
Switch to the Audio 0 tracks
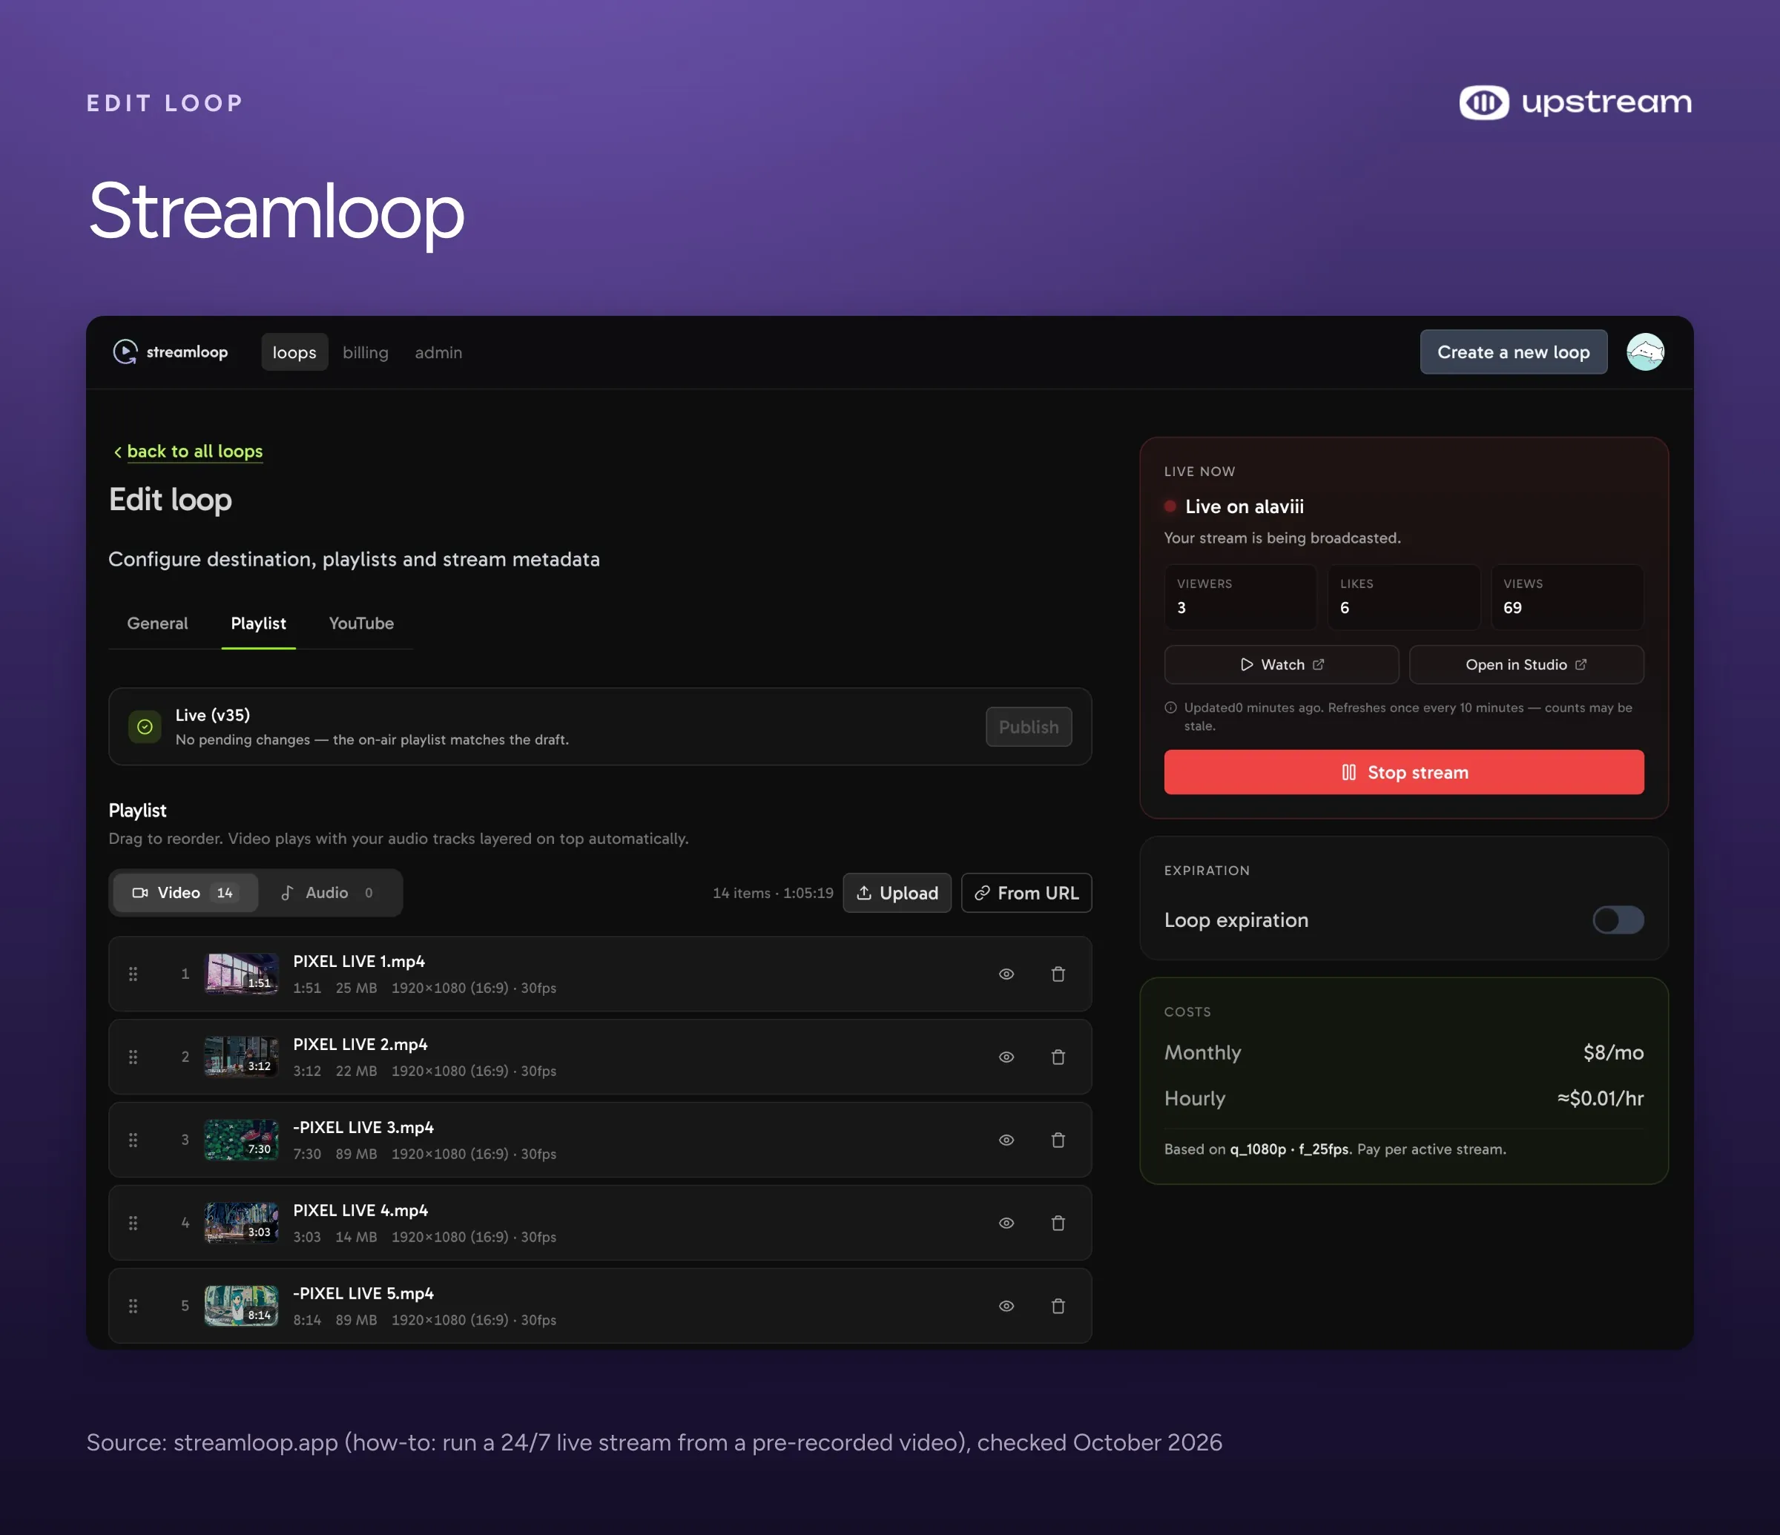pyautogui.click(x=327, y=893)
